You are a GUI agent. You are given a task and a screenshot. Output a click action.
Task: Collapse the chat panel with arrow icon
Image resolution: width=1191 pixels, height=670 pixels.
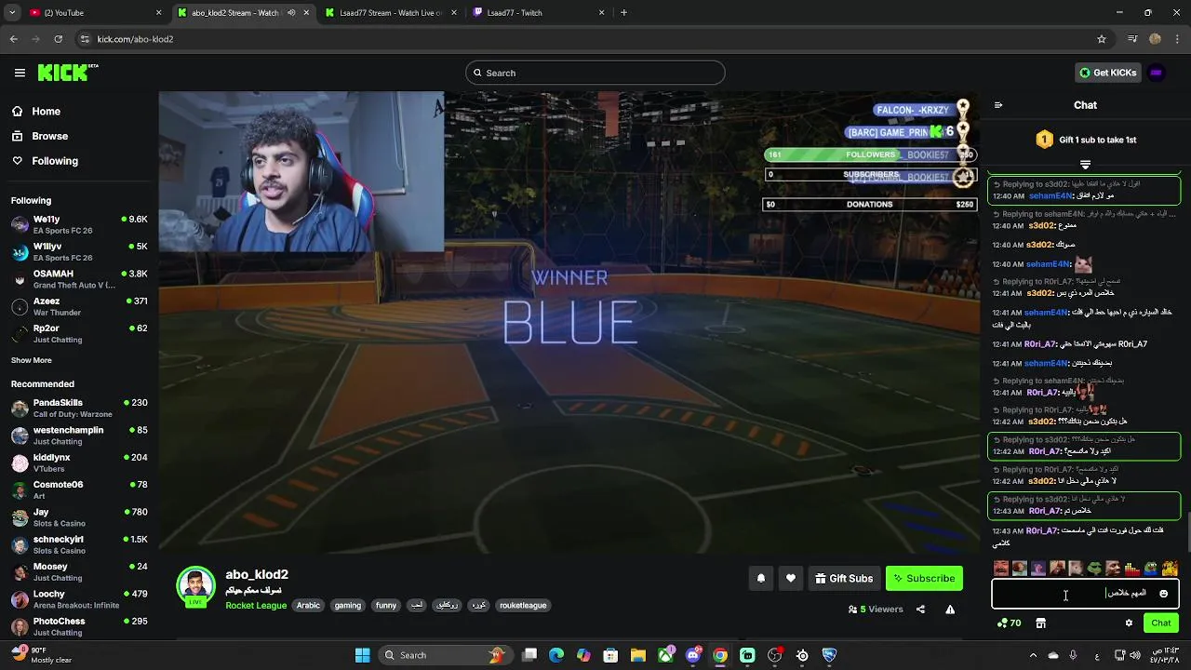998,105
